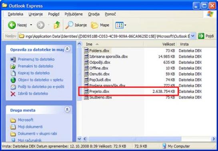Image resolution: width=218 pixels, height=151 pixels.
Task: Click the Izbrisana sporočila.dbx file icon
Action: [86, 57]
